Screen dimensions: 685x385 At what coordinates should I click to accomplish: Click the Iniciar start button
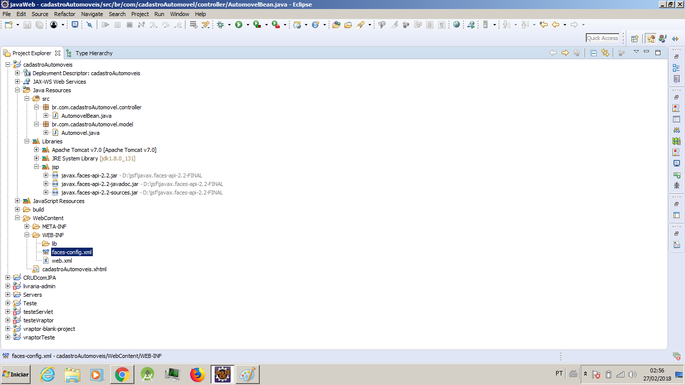click(16, 374)
